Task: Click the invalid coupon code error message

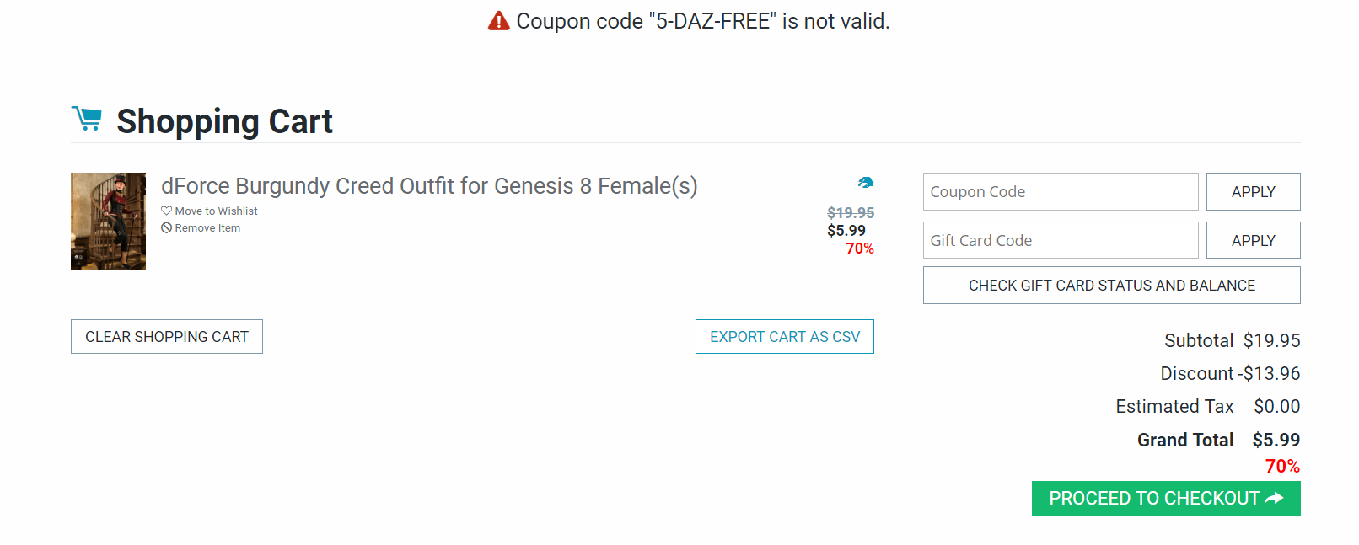Action: pyautogui.click(x=702, y=21)
